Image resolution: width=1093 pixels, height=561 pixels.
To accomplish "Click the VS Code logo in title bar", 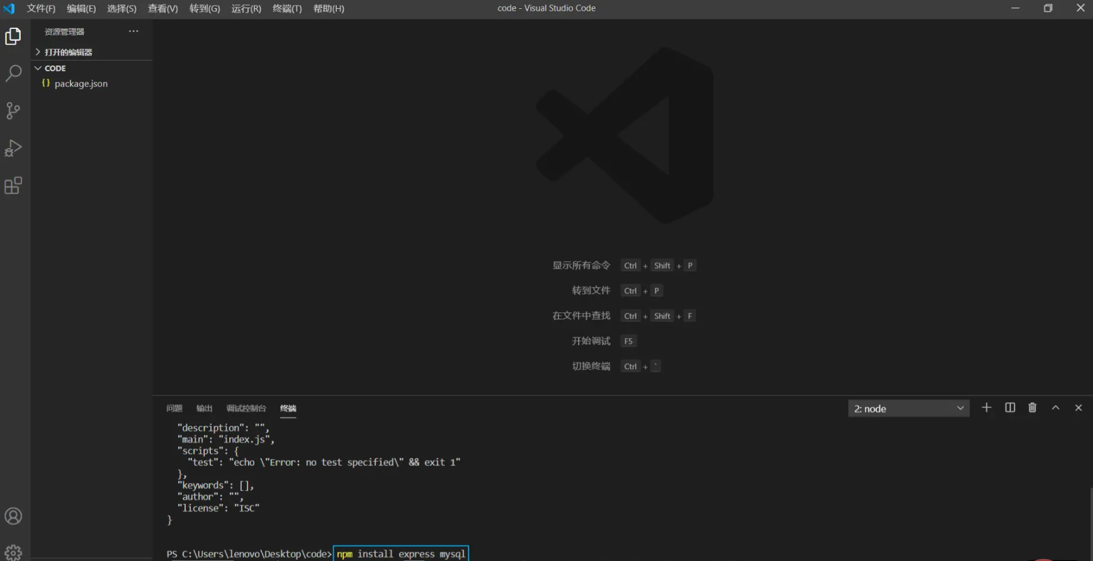I will pyautogui.click(x=9, y=8).
